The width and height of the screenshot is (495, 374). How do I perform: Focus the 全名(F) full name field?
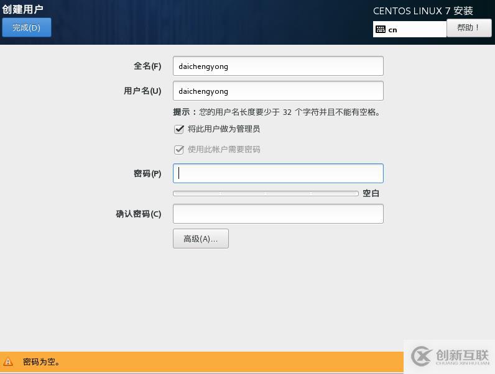pos(278,66)
